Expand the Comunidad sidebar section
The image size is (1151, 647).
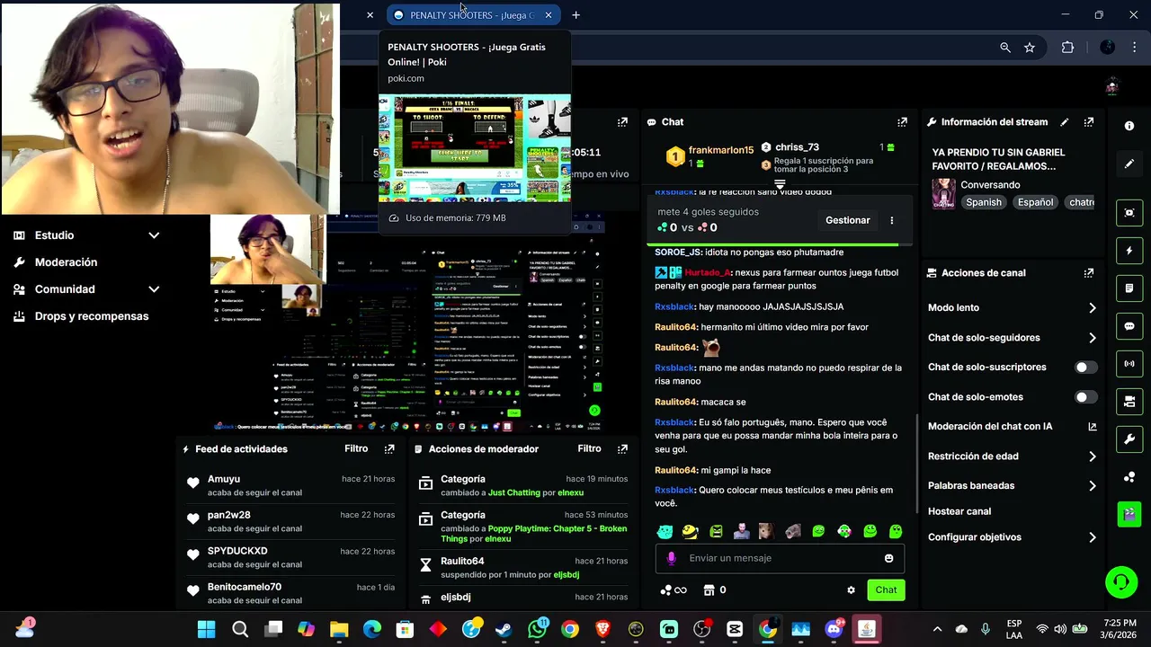click(x=154, y=289)
